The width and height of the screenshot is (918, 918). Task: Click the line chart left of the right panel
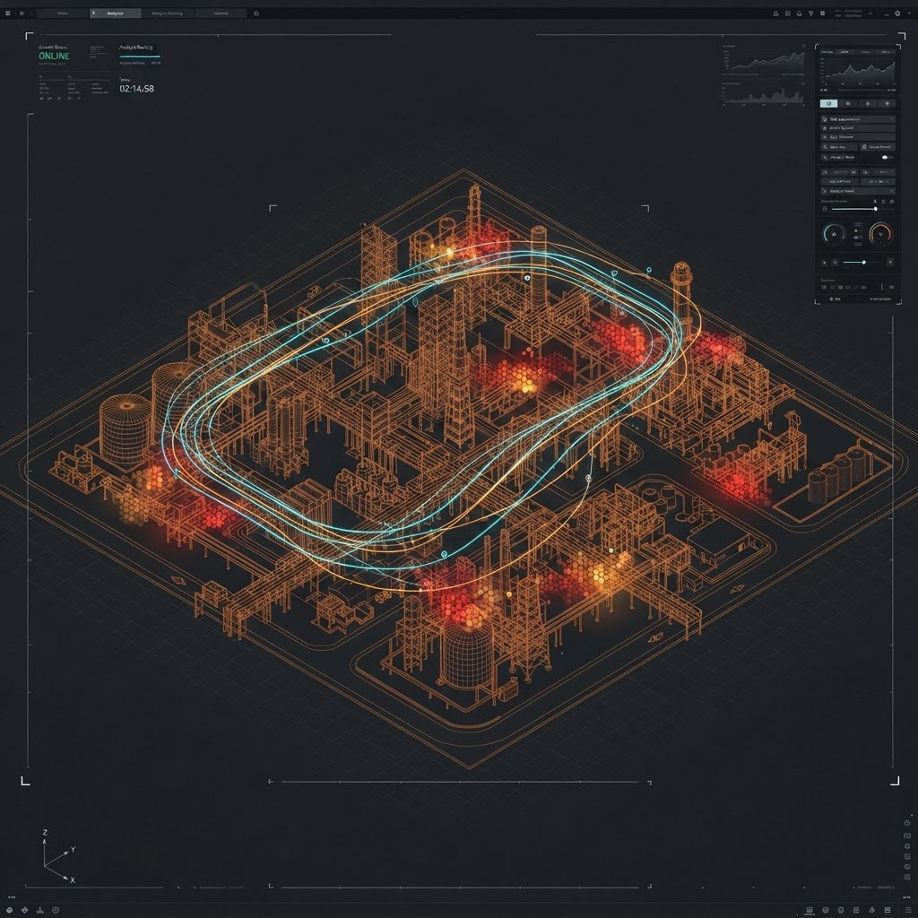[764, 60]
